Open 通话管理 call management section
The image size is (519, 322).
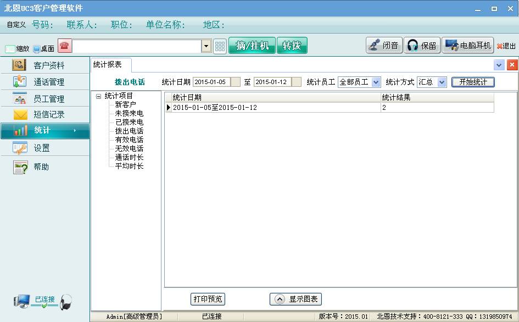[45, 82]
